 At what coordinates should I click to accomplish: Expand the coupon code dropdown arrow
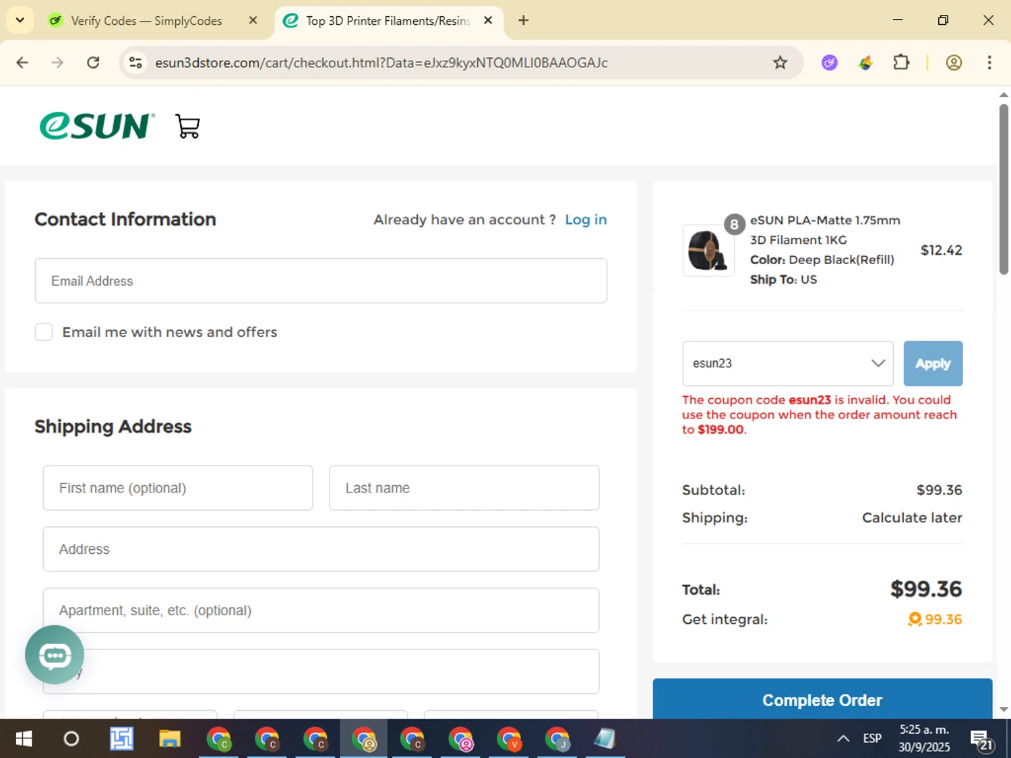pyautogui.click(x=878, y=363)
